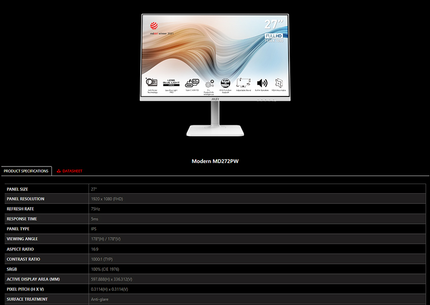The height and width of the screenshot is (305, 430).
Task: Click the MSI logo on monitor bezel
Action: pos(215,99)
